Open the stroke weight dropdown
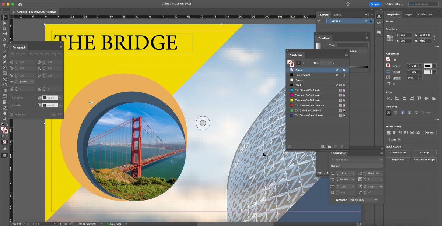The image size is (442, 226). pyautogui.click(x=420, y=66)
